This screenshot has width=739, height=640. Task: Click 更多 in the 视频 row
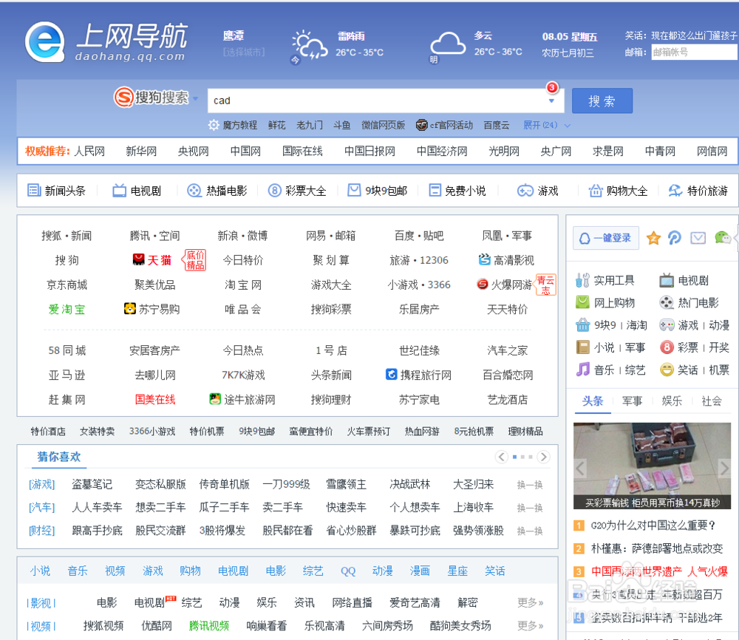[530, 625]
